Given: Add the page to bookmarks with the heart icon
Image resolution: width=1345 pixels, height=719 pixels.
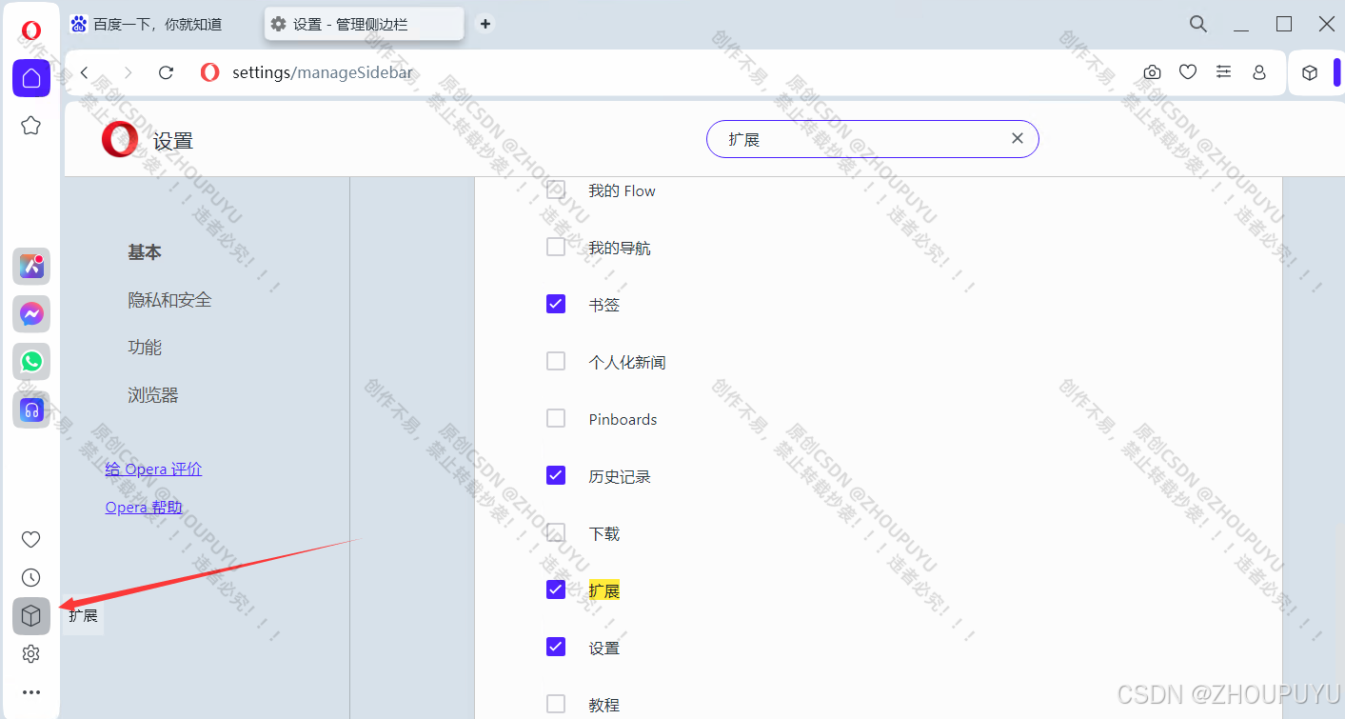Looking at the screenshot, I should 1188,72.
